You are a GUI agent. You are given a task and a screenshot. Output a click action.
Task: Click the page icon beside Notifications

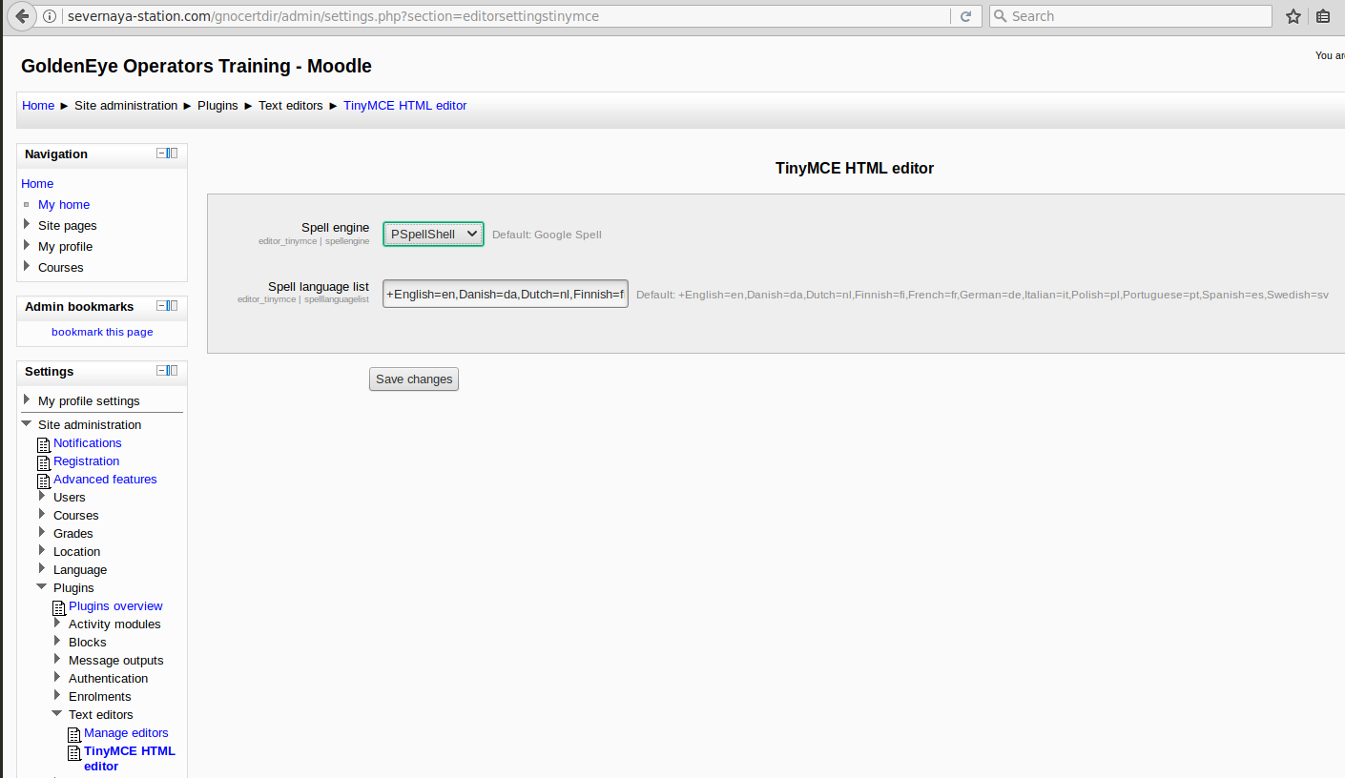tap(44, 444)
